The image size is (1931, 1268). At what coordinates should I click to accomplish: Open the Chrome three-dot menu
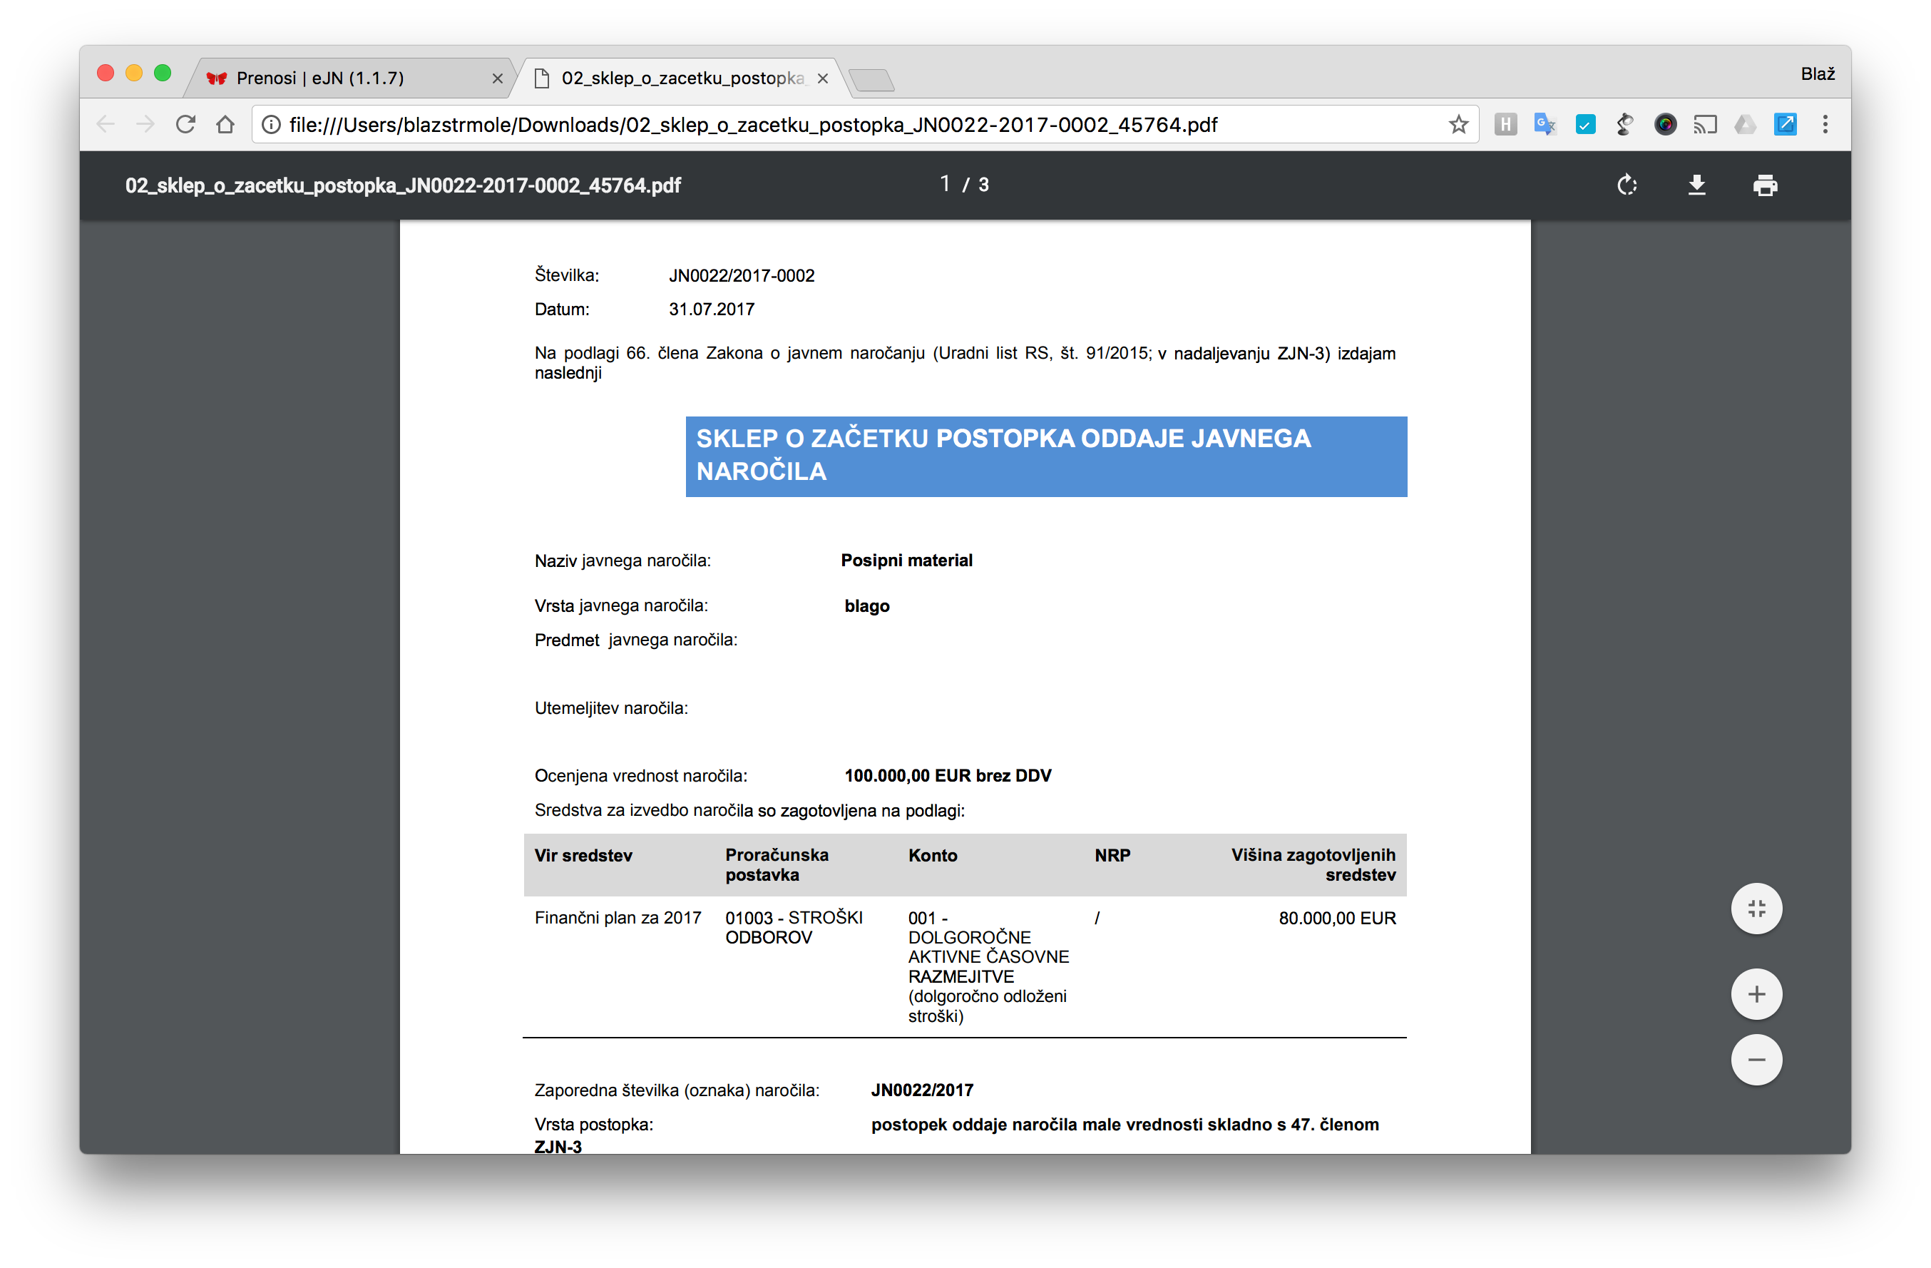1825,124
